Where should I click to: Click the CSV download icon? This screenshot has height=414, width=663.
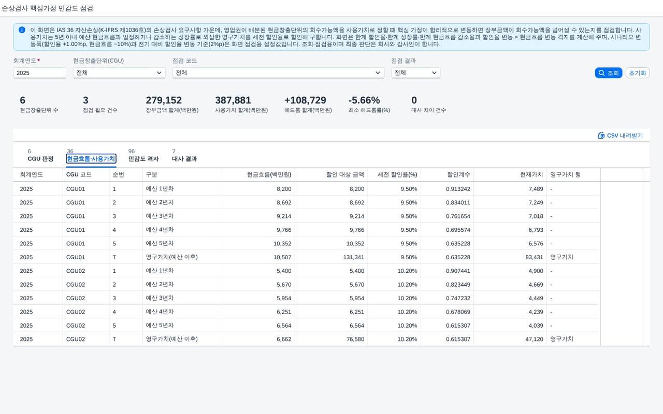pyautogui.click(x=601, y=136)
